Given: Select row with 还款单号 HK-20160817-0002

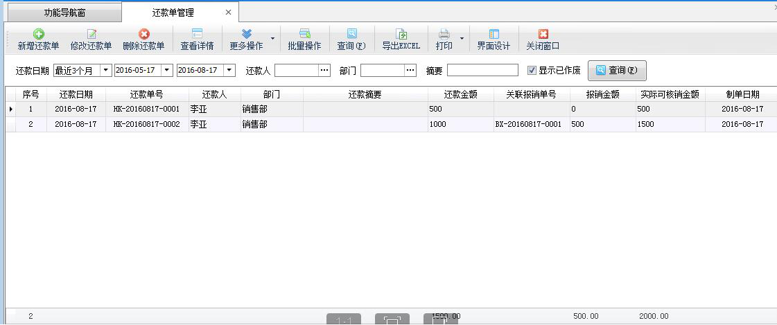Looking at the screenshot, I should coord(146,124).
